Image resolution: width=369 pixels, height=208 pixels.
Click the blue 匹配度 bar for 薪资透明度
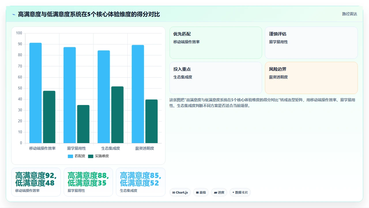pyautogui.click(x=138, y=94)
